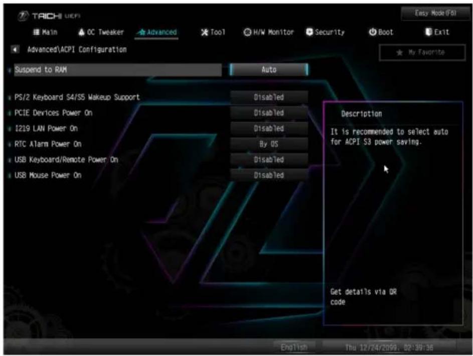This screenshot has width=473, height=356.
Task: Click the Advanced tab icon
Action: point(142,32)
